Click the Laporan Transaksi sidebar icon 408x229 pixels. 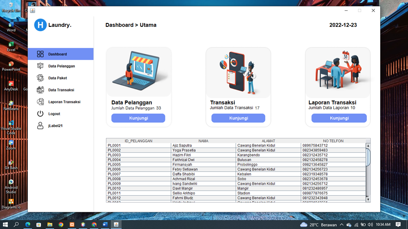click(40, 102)
